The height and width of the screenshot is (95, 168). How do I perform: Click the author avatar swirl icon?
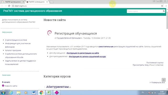49,33
